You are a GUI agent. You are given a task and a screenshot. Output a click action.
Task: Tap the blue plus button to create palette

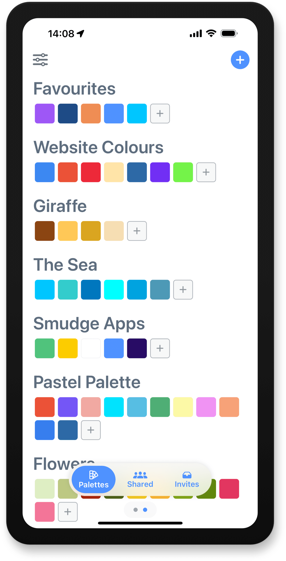(240, 59)
